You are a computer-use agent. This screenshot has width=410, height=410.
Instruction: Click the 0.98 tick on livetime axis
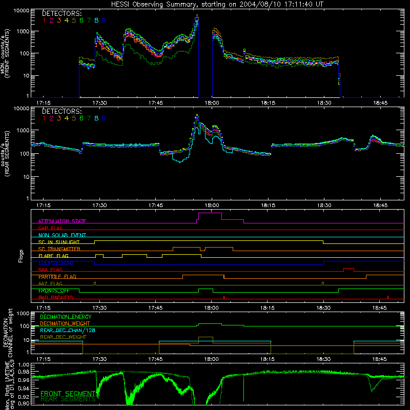tap(24, 372)
